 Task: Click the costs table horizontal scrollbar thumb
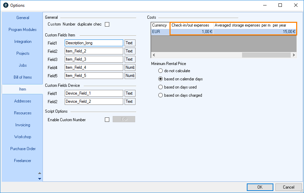pyautogui.click(x=266, y=55)
